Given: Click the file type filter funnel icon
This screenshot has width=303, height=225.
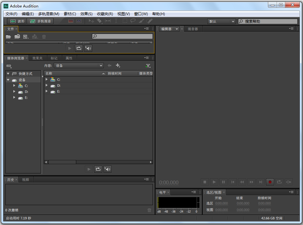Looking at the screenshot, I should click(148, 66).
